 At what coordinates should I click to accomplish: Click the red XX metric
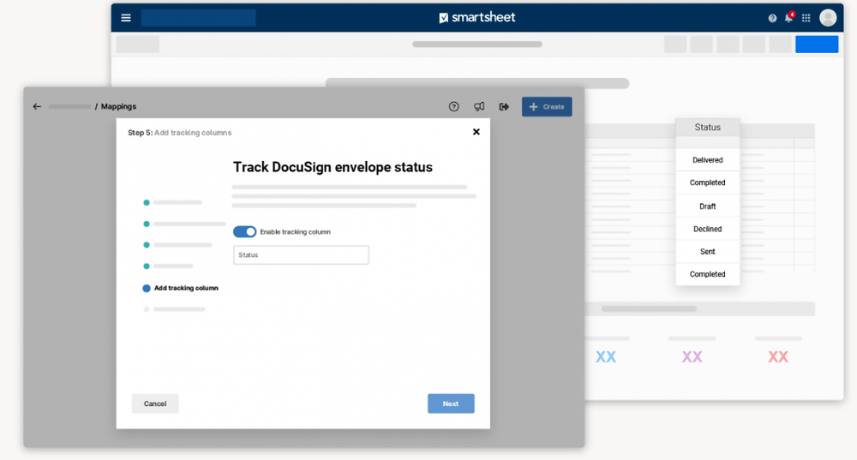(778, 356)
